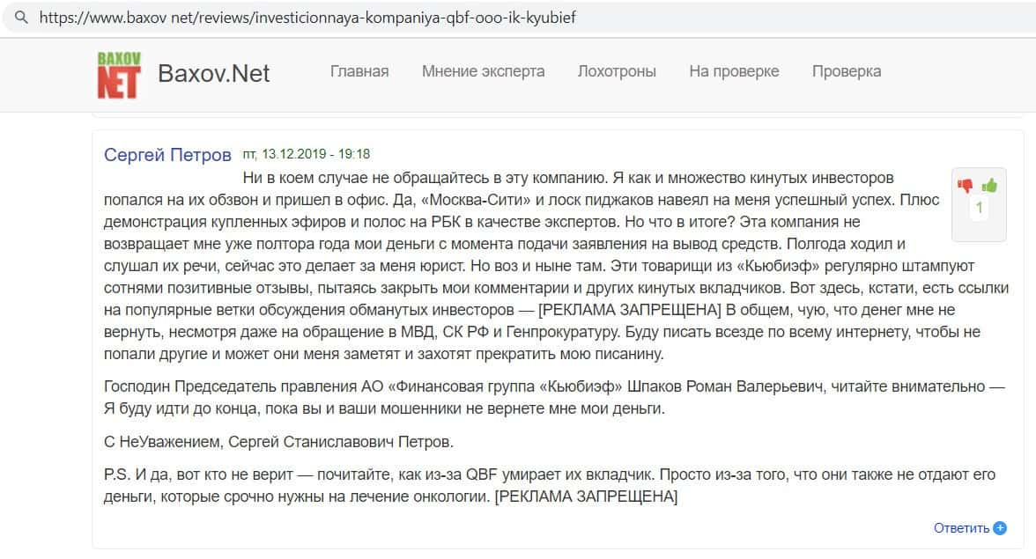This screenshot has height=559, width=1036.
Task: Like the comment with the thumbs-up icon
Action: coord(990,185)
